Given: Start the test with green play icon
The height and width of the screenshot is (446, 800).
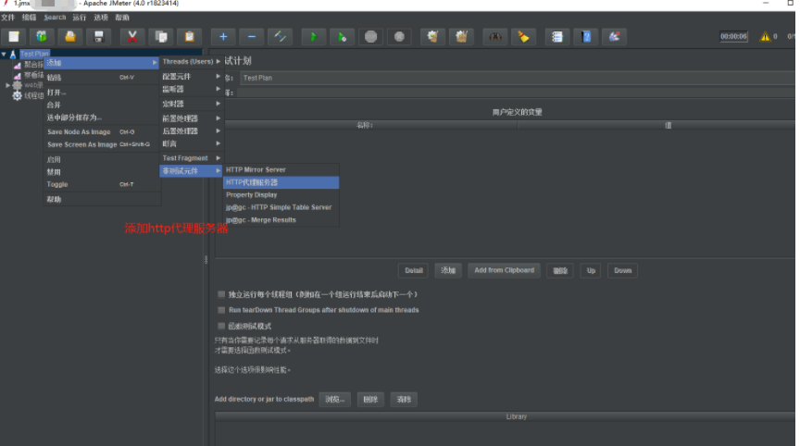Looking at the screenshot, I should coord(314,37).
